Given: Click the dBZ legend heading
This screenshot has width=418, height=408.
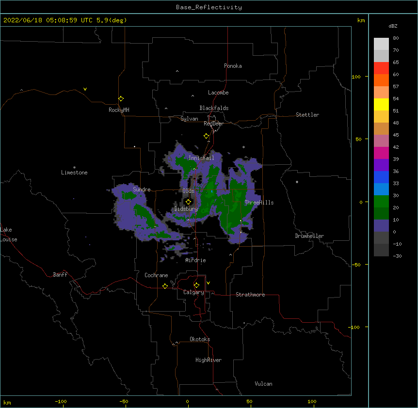Looking at the screenshot, I should pos(393,26).
